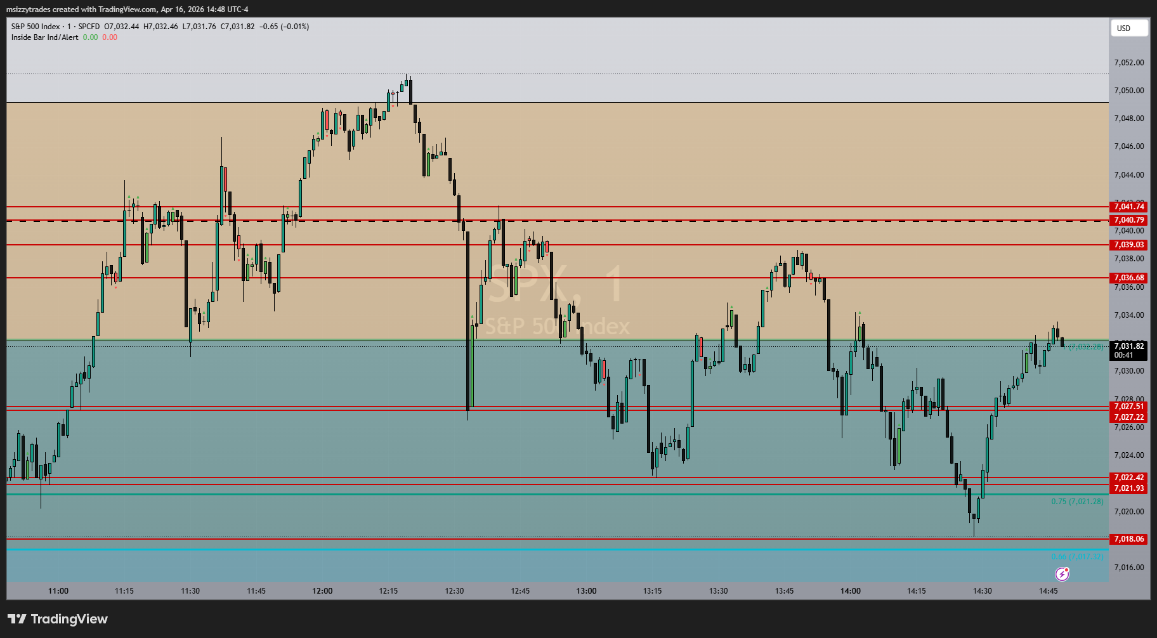
Task: Click the −0.65 (−0.01%) change value
Action: pos(284,27)
